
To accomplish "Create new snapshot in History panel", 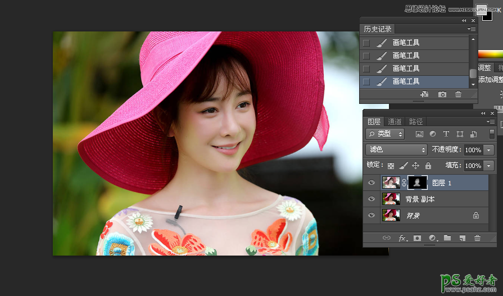I will [x=442, y=94].
